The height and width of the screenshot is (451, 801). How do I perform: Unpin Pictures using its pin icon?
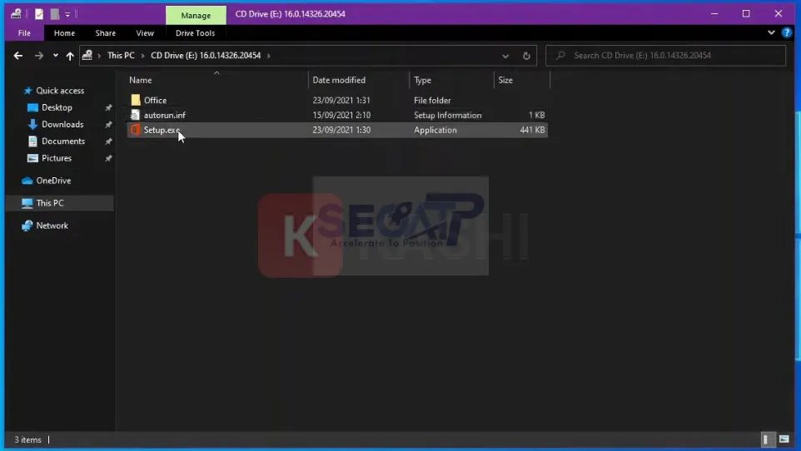click(x=108, y=158)
